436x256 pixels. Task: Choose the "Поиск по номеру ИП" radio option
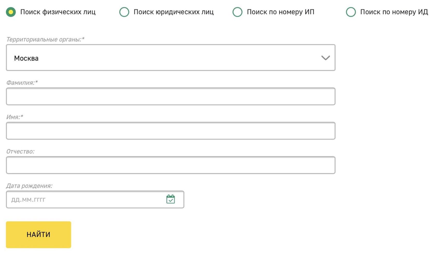pyautogui.click(x=237, y=12)
